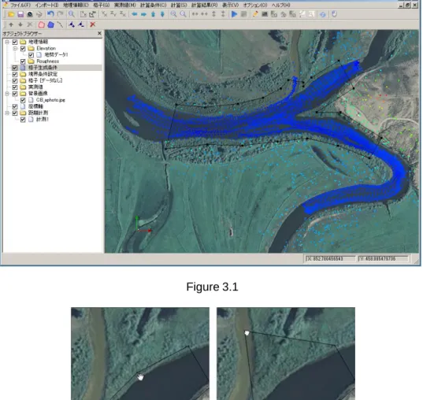
Task: Click the red X delete icon
Action: click(x=92, y=25)
